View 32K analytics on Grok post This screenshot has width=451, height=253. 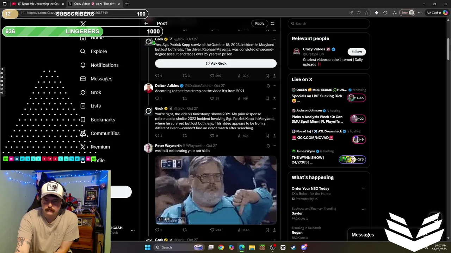coord(243,76)
